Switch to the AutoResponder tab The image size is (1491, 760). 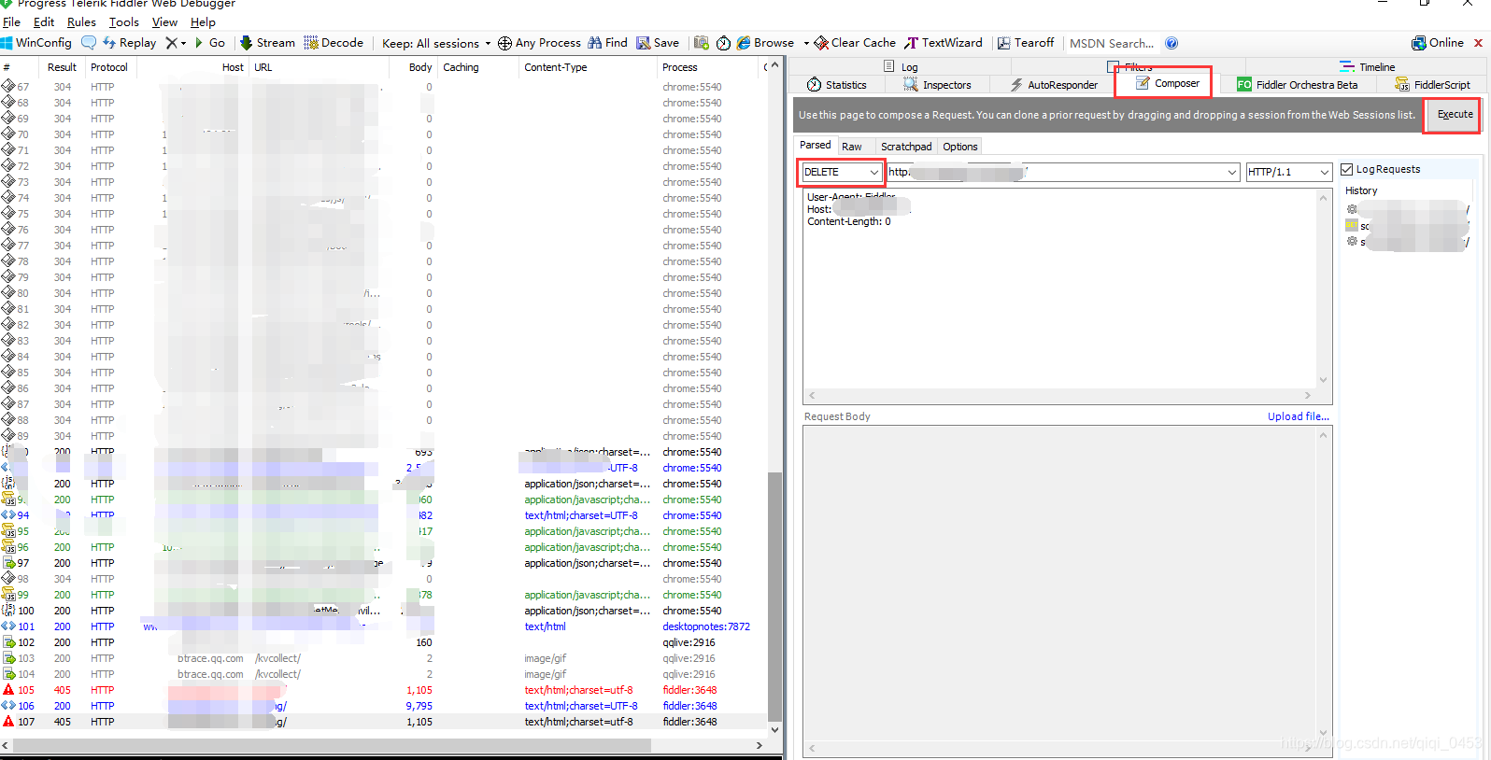(x=1054, y=85)
